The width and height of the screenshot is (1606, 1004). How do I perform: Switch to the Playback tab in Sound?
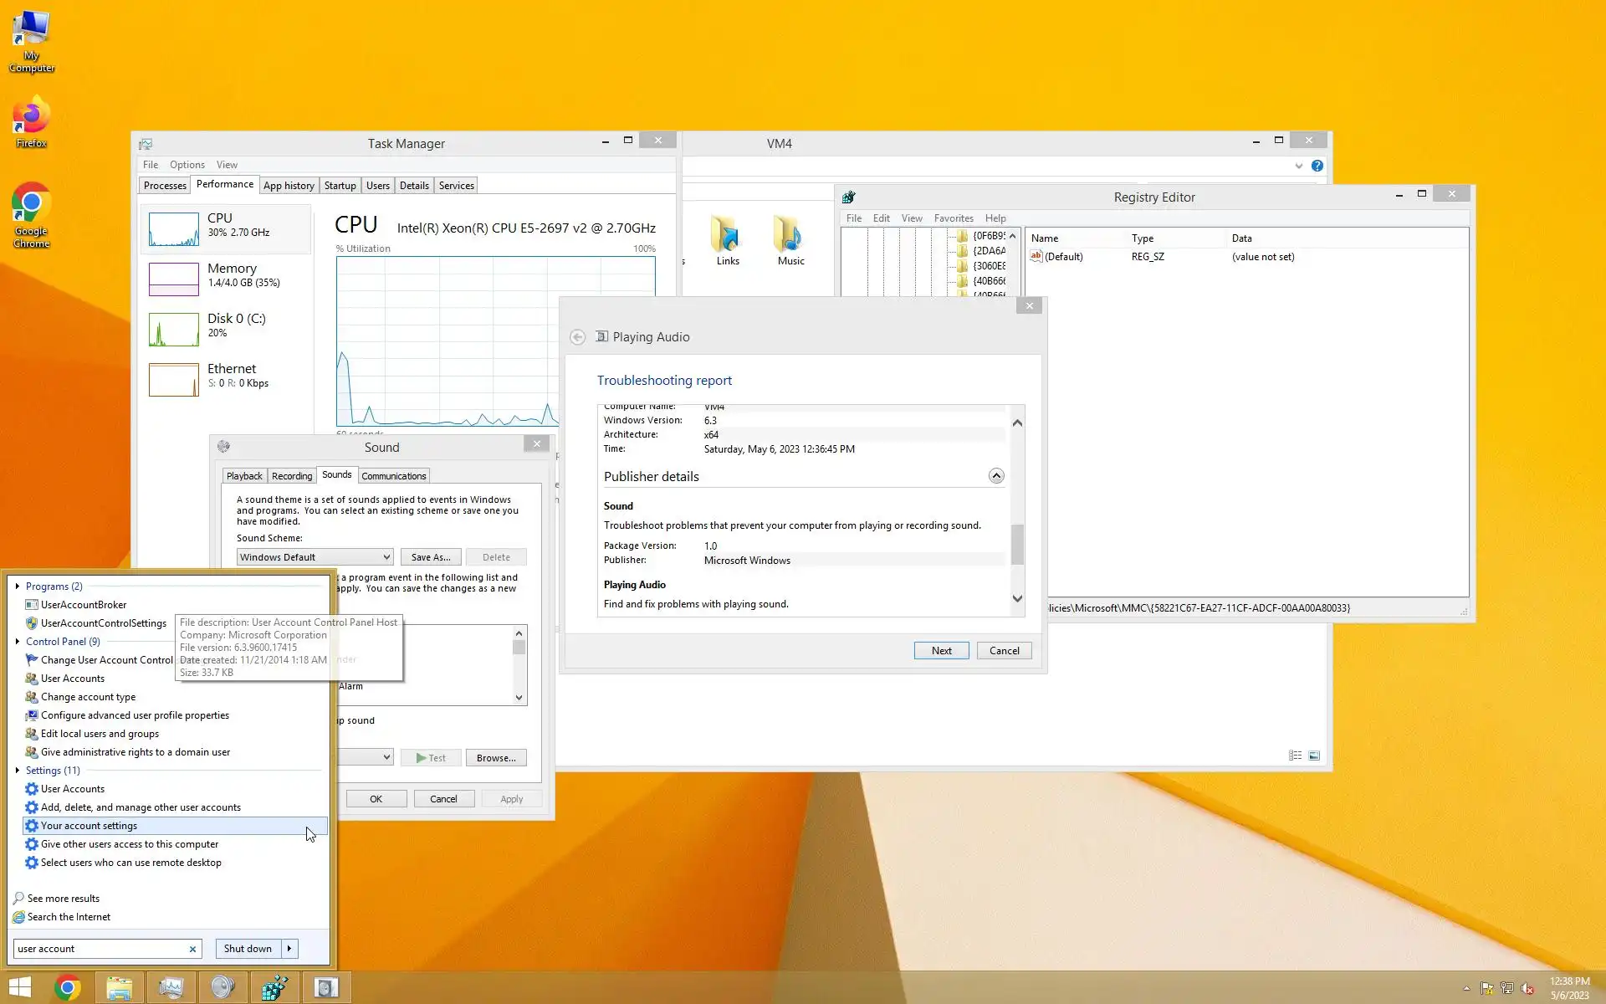244,476
